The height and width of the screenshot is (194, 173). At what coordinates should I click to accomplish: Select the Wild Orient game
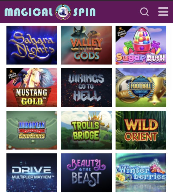141,130
